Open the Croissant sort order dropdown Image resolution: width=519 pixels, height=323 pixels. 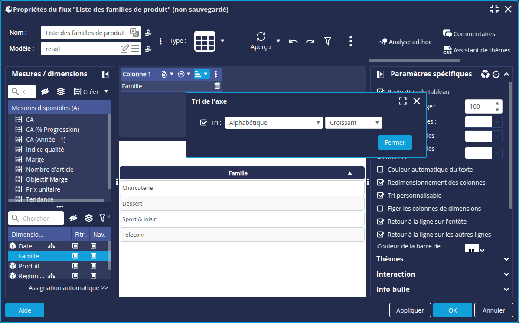click(x=353, y=123)
